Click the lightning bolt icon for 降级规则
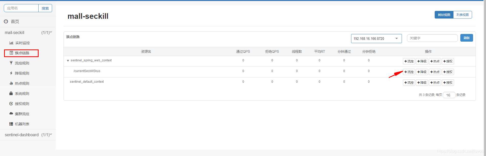This screenshot has height=156, width=486. pos(11,73)
